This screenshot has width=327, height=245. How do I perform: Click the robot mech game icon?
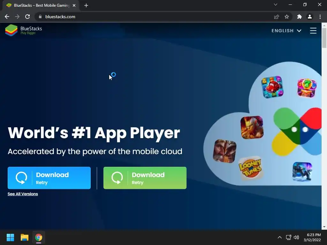click(302, 172)
